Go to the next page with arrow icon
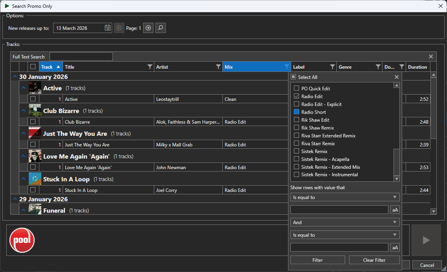447x272 pixels. pos(148,27)
